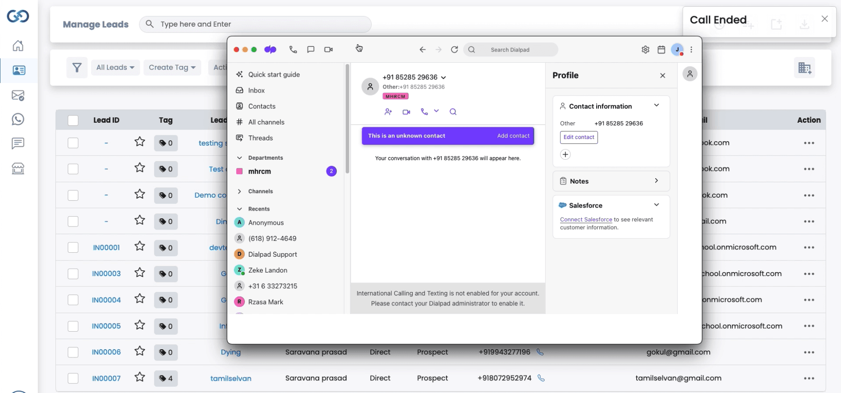Check the box for lead IN00001
The width and height of the screenshot is (841, 393).
(x=73, y=248)
